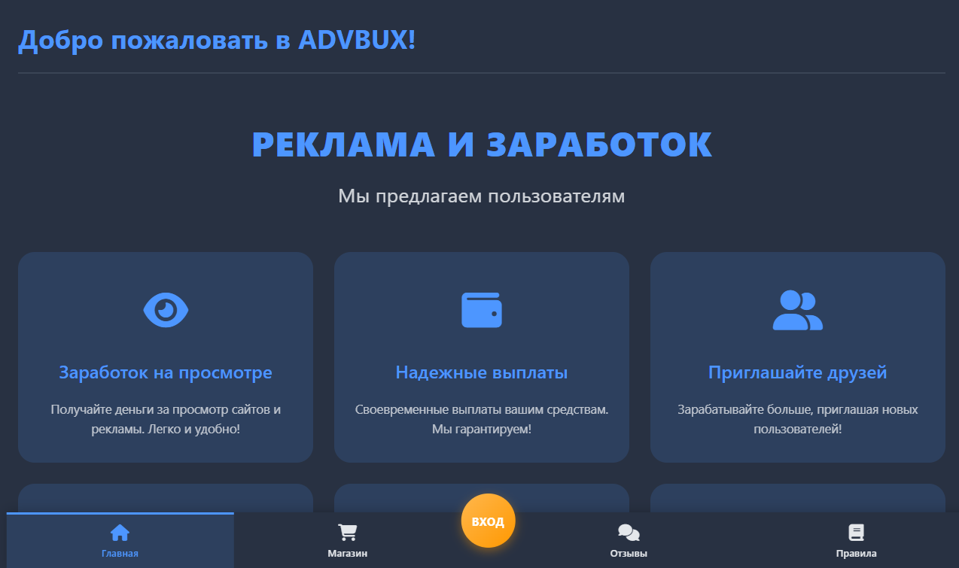
Task: Click the Заработок на просмотре link
Action: click(x=166, y=372)
